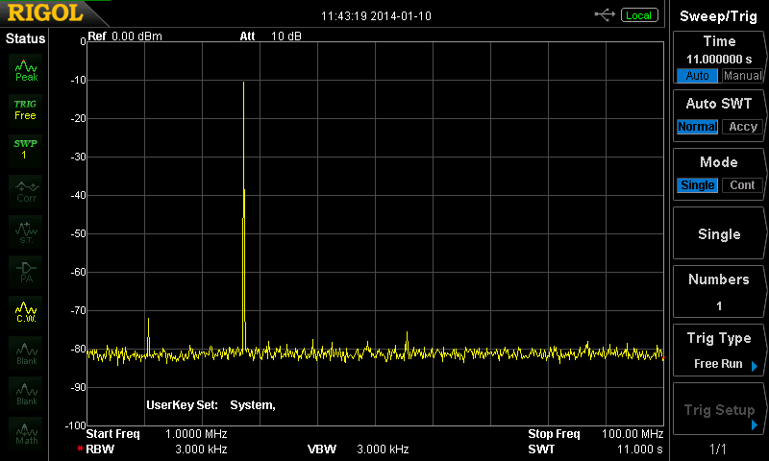Screen dimensions: 769x461
Task: Click the first Blank trace icon below C.W.
Action: pos(26,352)
